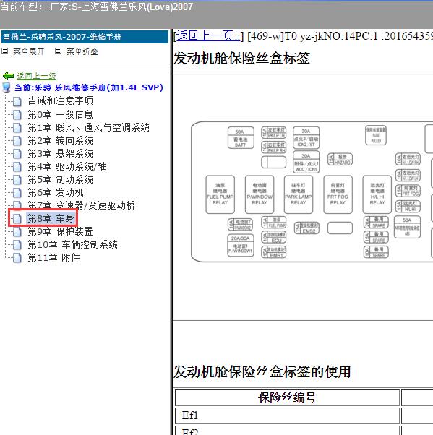Click the 返回上一级 link

coord(36,76)
